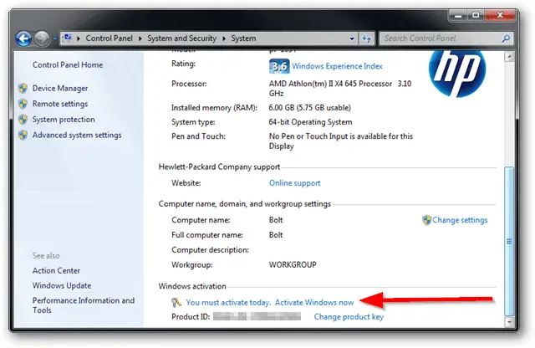Open HP Online support link

point(295,183)
